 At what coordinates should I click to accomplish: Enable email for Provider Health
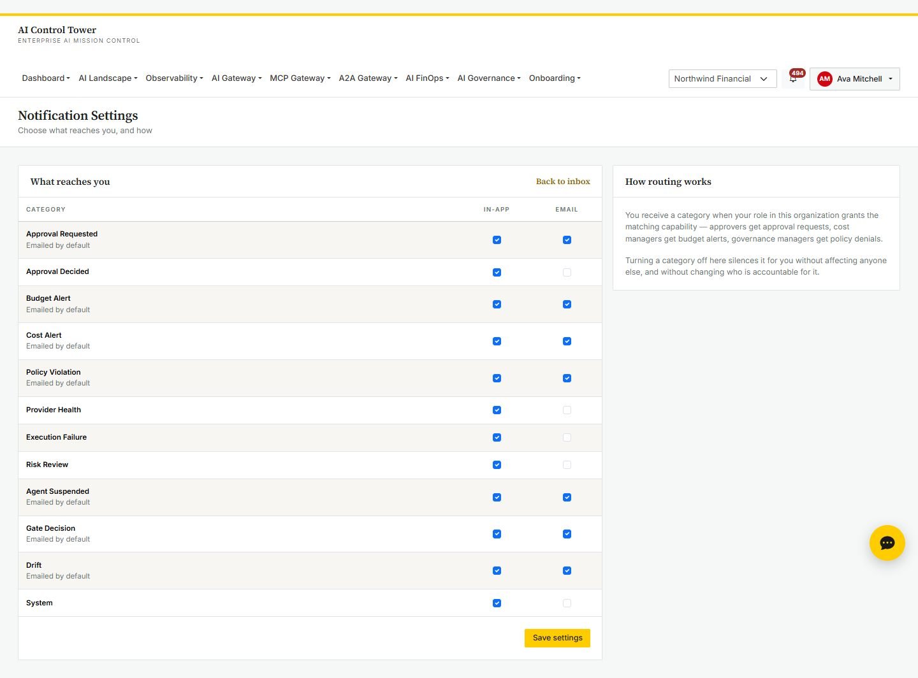(x=567, y=410)
